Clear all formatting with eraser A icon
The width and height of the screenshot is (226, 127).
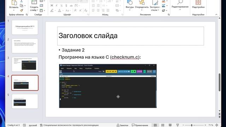[x=86, y=10]
